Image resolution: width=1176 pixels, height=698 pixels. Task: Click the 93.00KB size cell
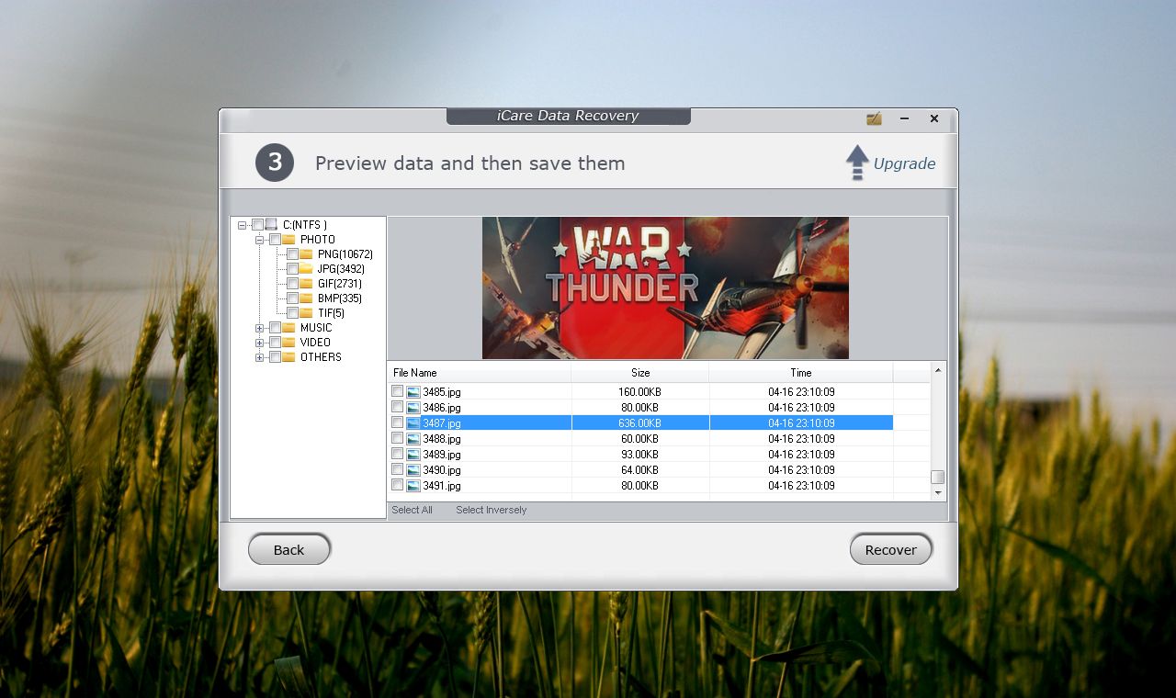[639, 454]
